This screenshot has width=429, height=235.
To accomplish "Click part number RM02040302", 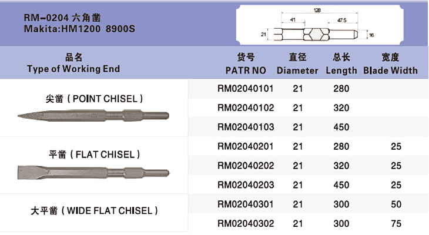I will (246, 223).
